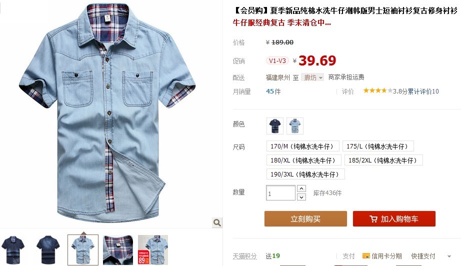Pick size 190/3XL option
The width and height of the screenshot is (461, 266).
point(305,174)
